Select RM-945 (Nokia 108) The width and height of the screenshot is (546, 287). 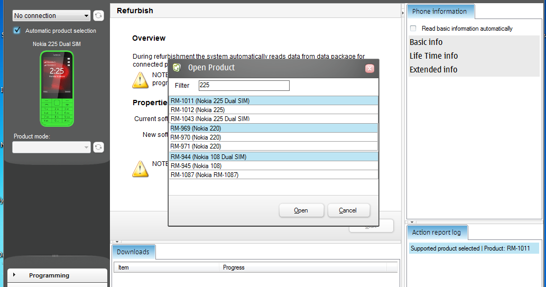[x=273, y=166]
